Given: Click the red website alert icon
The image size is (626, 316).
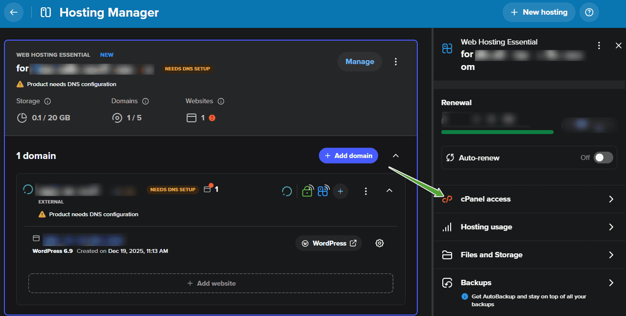Looking at the screenshot, I should coord(212,118).
